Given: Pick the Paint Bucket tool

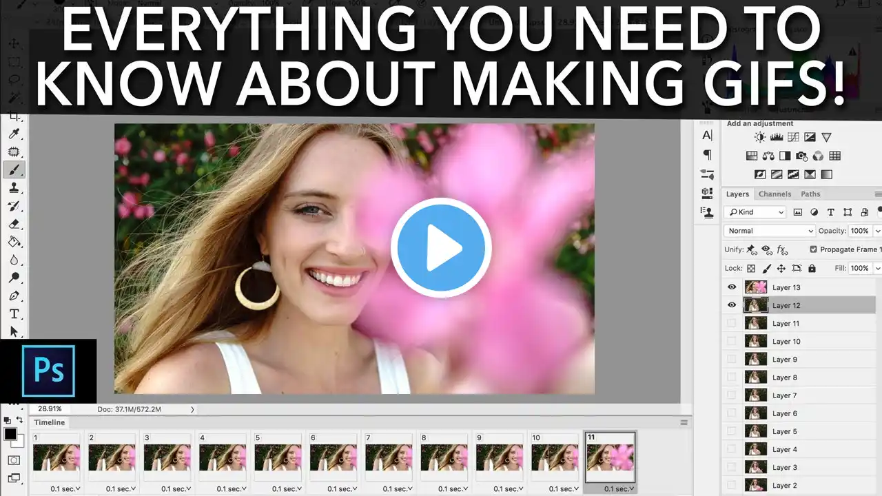Looking at the screenshot, I should [14, 241].
